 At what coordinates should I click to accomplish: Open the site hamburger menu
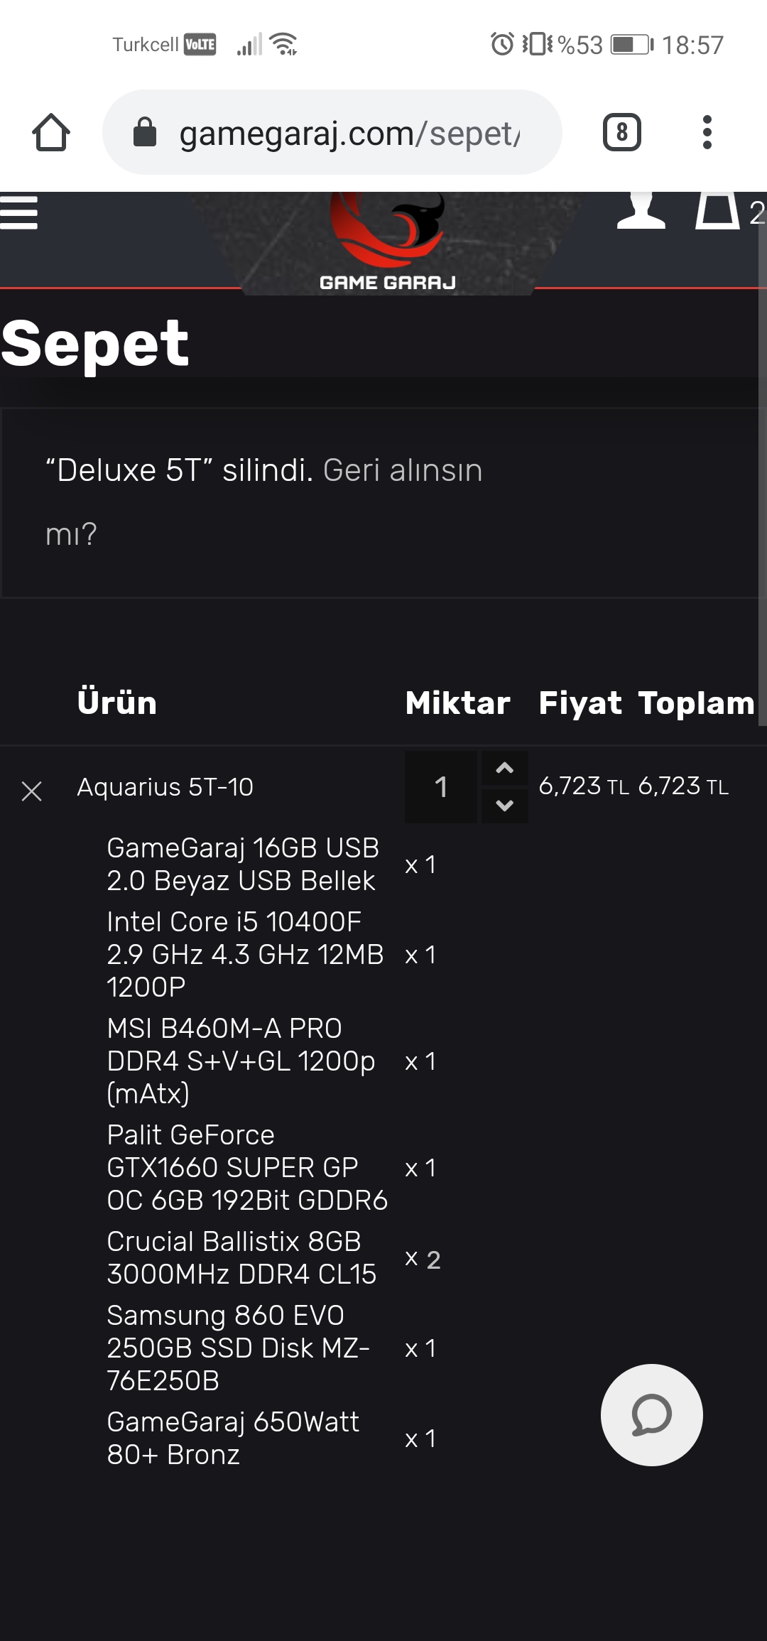tap(19, 213)
